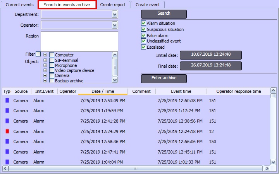Open the Search in events archive tab
279x174 pixels.
[x=67, y=5]
